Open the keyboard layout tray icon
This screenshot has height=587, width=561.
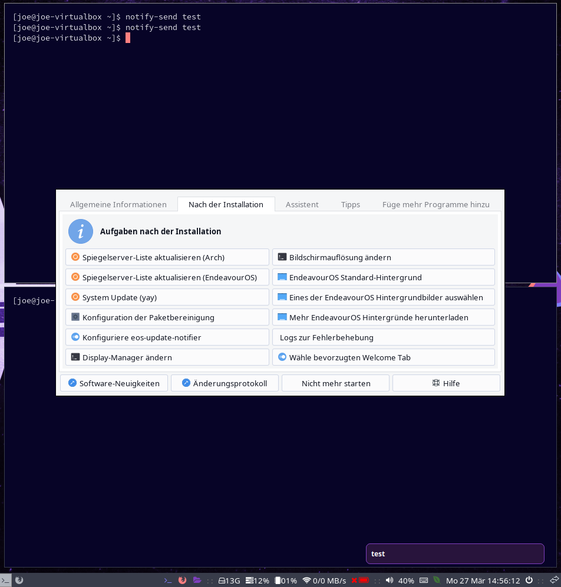point(423,581)
